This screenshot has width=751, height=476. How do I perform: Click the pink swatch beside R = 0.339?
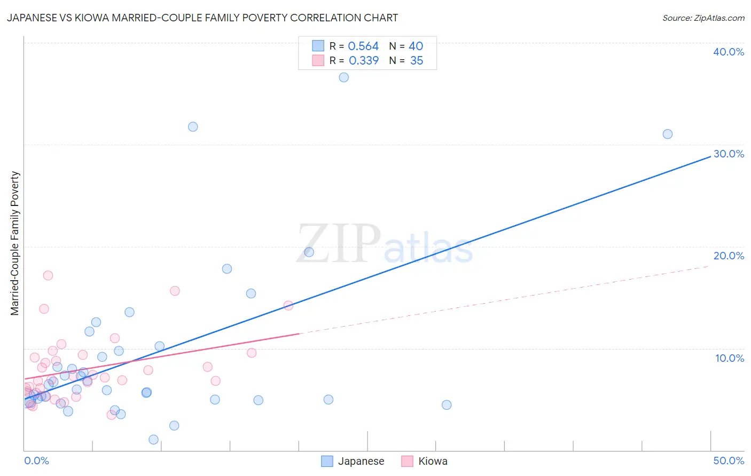tap(318, 60)
